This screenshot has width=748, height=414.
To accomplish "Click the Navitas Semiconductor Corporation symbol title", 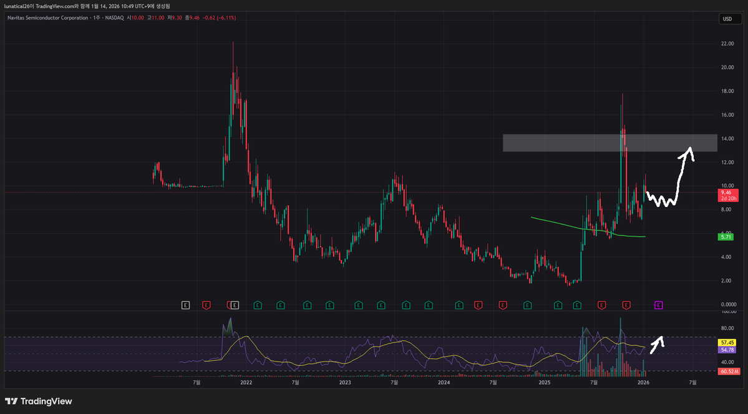I will tap(47, 17).
